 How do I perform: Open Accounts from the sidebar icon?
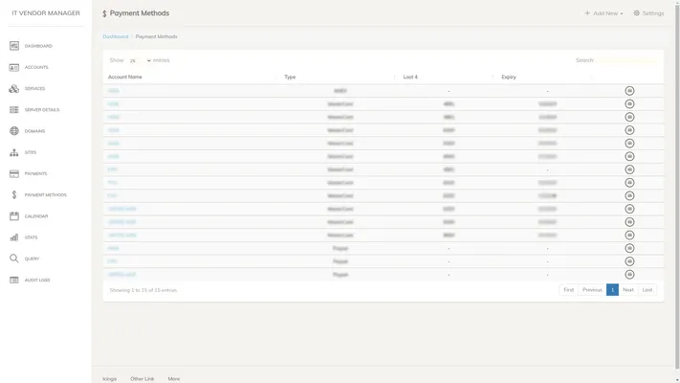(14, 67)
